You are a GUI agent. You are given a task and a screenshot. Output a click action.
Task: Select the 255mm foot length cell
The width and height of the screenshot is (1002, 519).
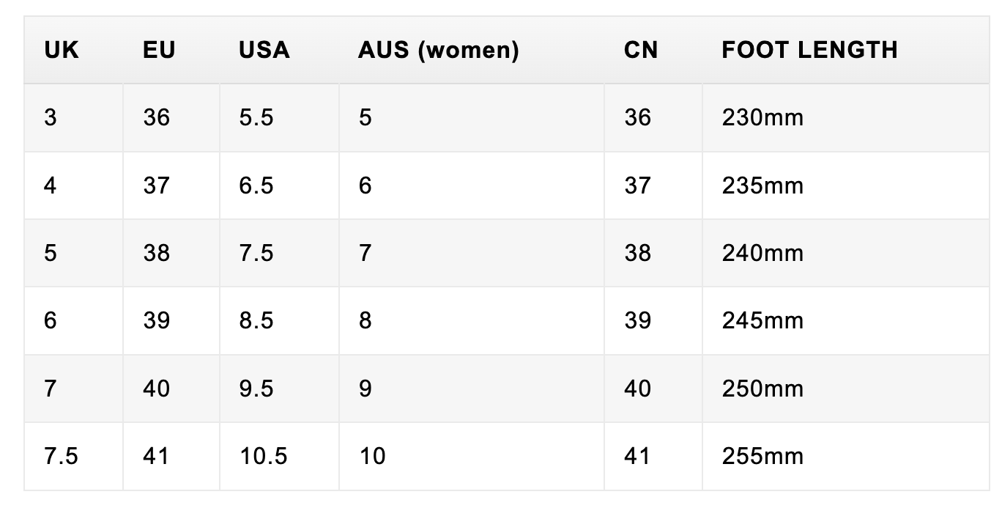coord(762,456)
